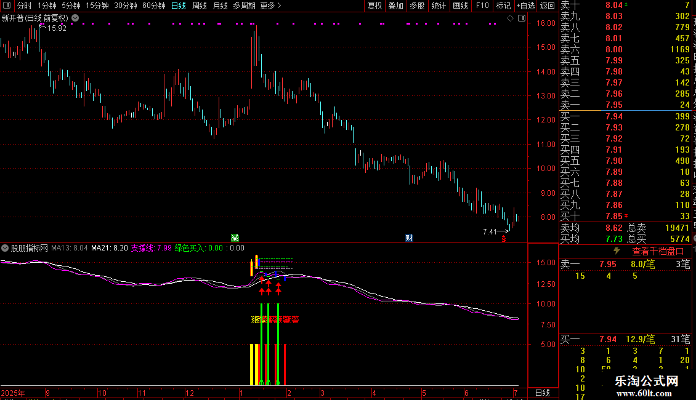The image size is (696, 400).
Task: Toggle the main chart panel layout icon
Action: coord(522,18)
